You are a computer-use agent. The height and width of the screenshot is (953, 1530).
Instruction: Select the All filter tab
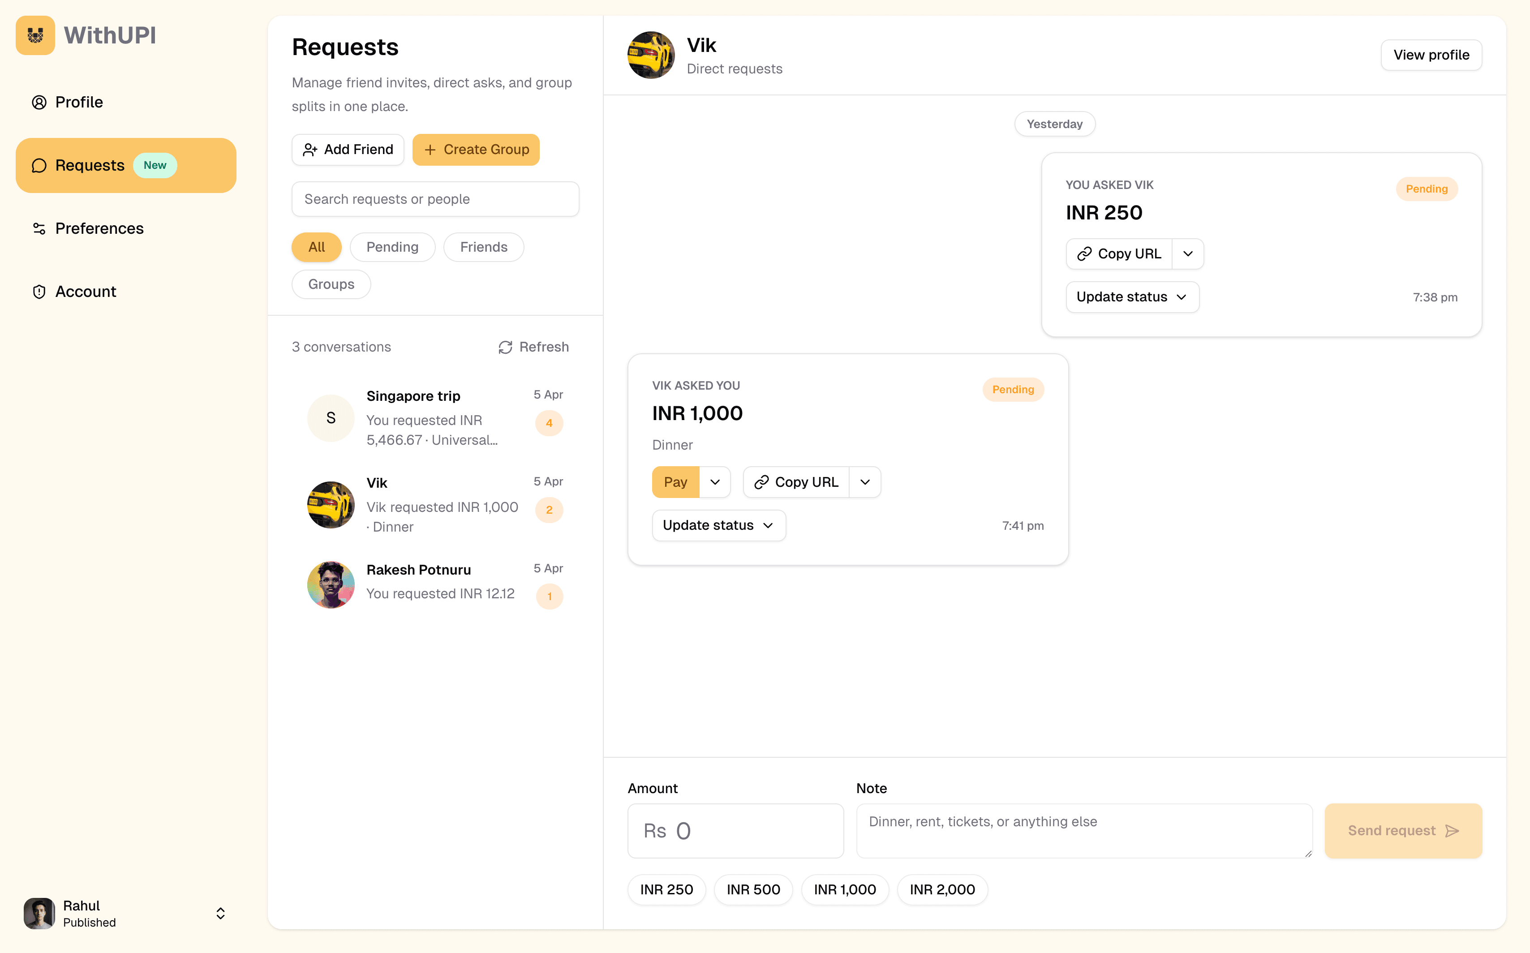[316, 246]
